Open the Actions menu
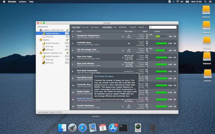215x134 pixels. click(22, 2)
